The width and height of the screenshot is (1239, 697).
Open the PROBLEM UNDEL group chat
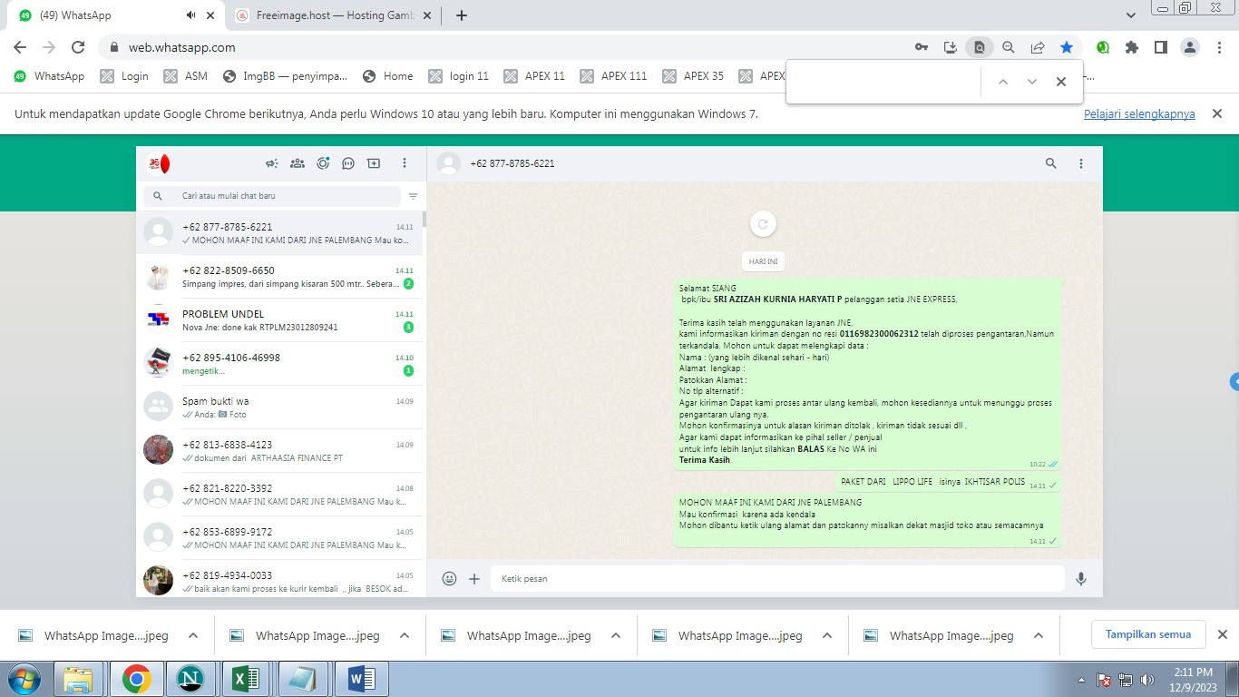(281, 320)
